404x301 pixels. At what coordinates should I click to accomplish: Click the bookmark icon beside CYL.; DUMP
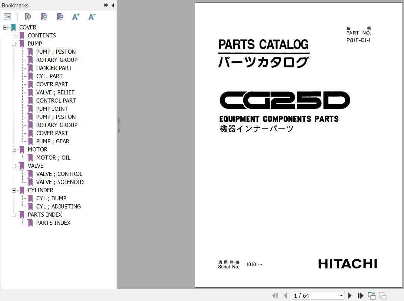pyautogui.click(x=30, y=198)
